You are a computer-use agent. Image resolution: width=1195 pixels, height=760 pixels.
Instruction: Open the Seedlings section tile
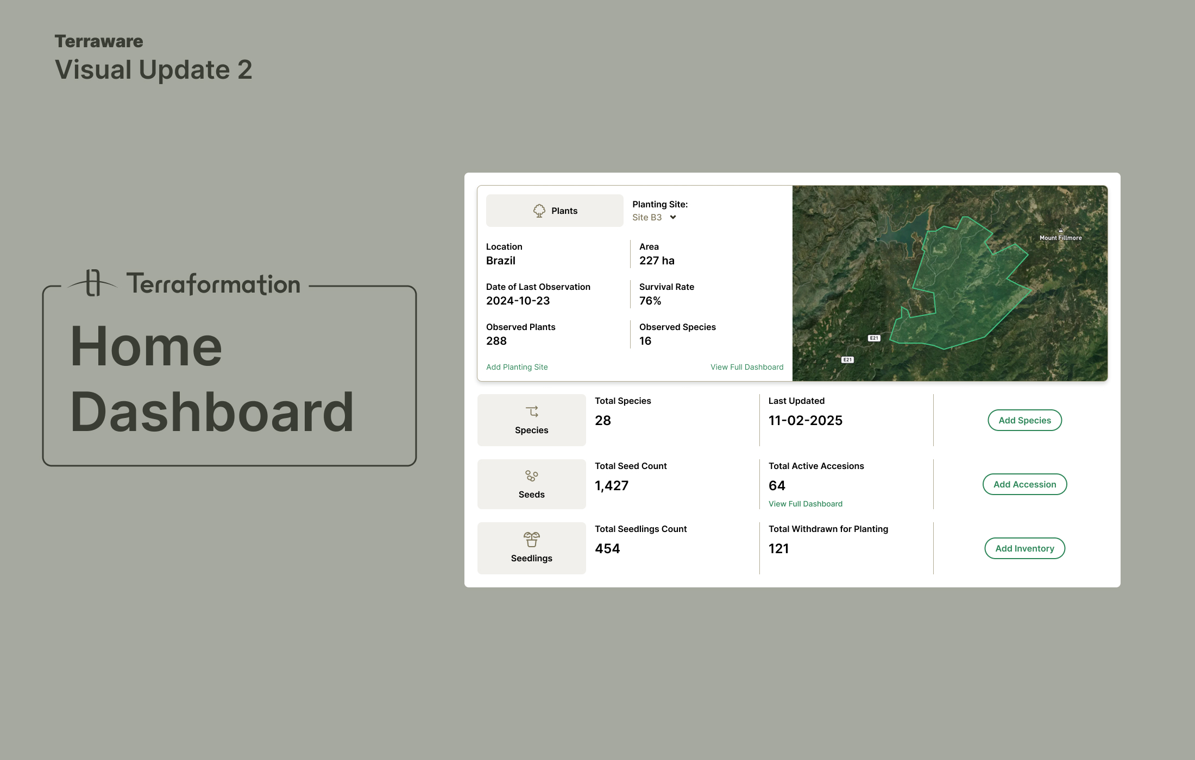532,548
